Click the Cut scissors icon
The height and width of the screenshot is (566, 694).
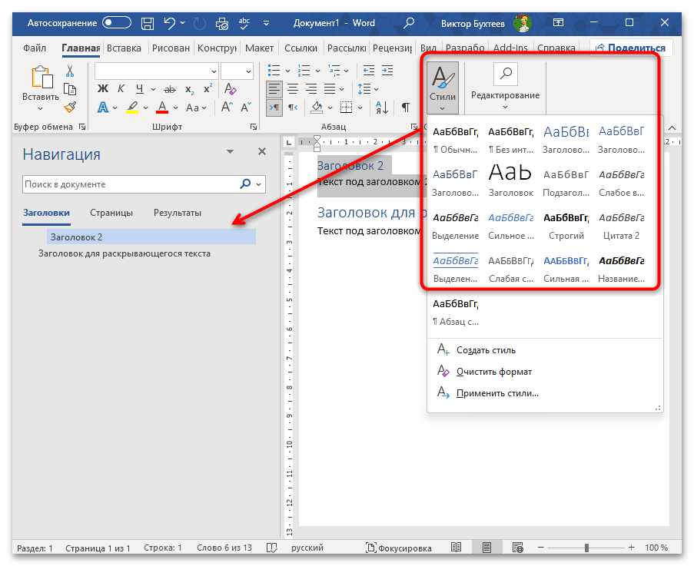[70, 71]
